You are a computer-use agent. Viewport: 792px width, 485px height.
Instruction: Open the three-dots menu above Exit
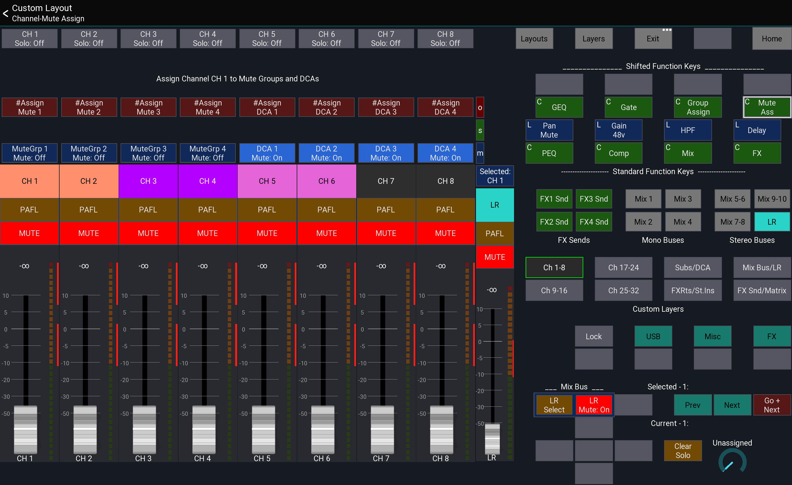click(667, 29)
